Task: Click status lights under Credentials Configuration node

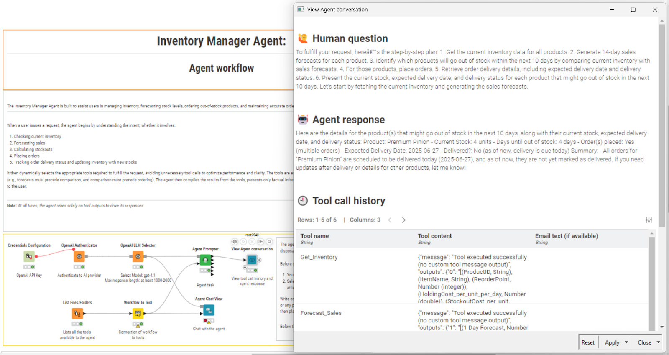Action: click(x=29, y=267)
